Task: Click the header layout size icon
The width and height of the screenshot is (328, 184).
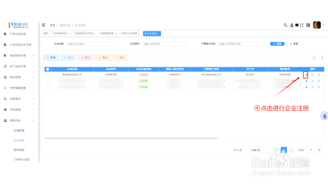Action: pyautogui.click(x=308, y=25)
